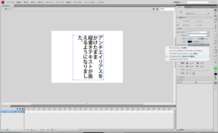
Task: Click the Edit Scene icon
Action: pyautogui.click(x=154, y=9)
